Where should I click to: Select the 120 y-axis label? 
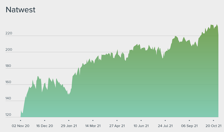pos(8,115)
